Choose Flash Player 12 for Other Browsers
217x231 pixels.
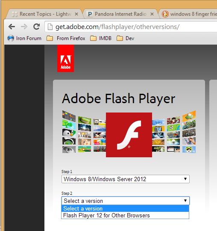[x=125, y=215]
